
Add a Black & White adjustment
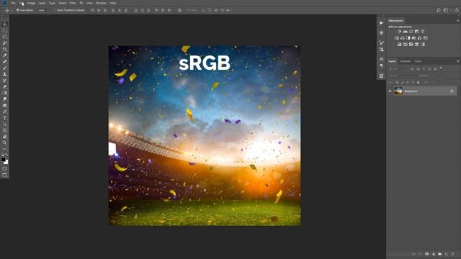pos(408,38)
